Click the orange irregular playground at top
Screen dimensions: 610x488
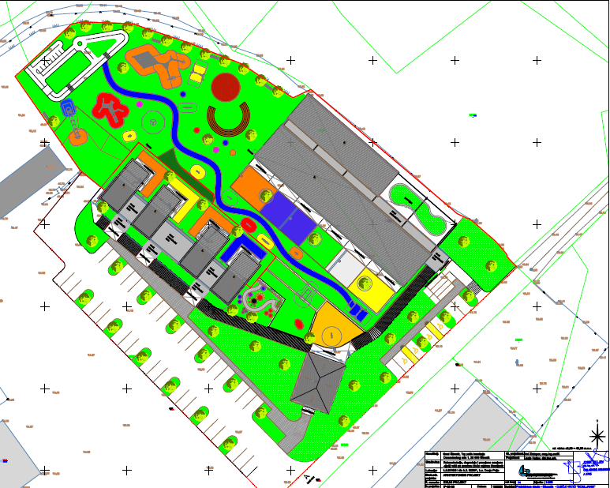pyautogui.click(x=158, y=65)
